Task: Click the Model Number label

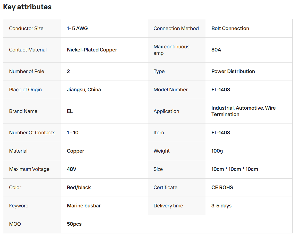Action: (x=171, y=90)
